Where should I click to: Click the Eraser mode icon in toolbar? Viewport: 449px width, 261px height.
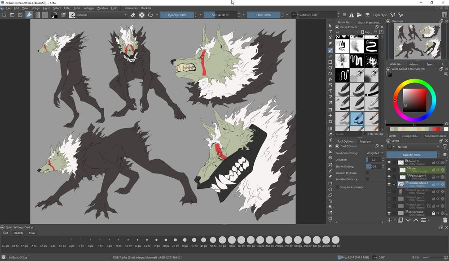tap(133, 15)
